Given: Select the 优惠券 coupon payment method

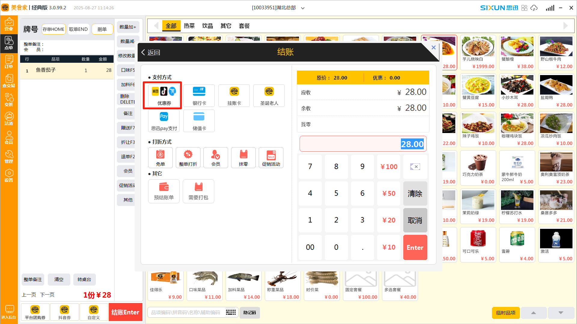Looking at the screenshot, I should click(164, 95).
